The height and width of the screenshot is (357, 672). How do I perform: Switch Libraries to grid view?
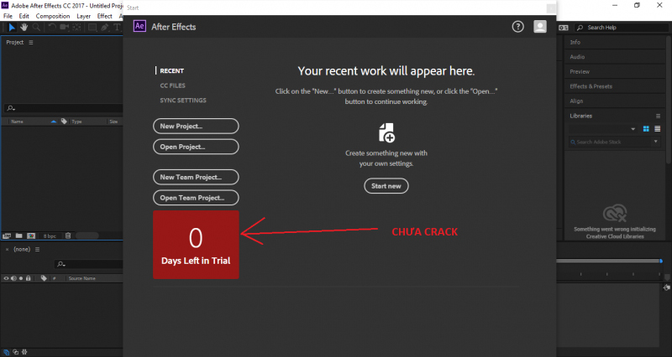click(x=646, y=129)
